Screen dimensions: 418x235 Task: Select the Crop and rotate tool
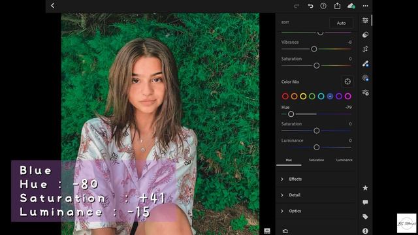point(365,49)
